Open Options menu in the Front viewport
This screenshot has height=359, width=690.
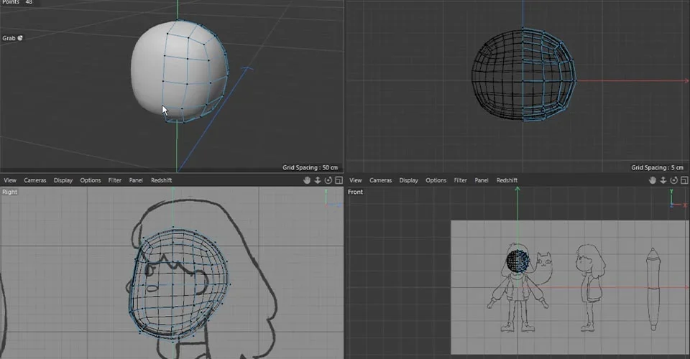tap(436, 180)
